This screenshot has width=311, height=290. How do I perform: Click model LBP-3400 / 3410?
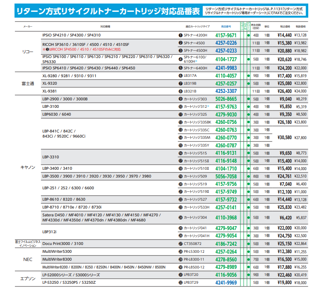coord(57,169)
